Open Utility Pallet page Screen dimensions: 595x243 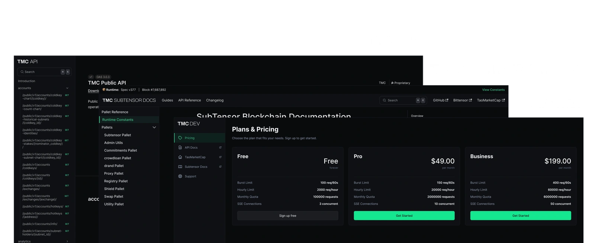pos(114,204)
